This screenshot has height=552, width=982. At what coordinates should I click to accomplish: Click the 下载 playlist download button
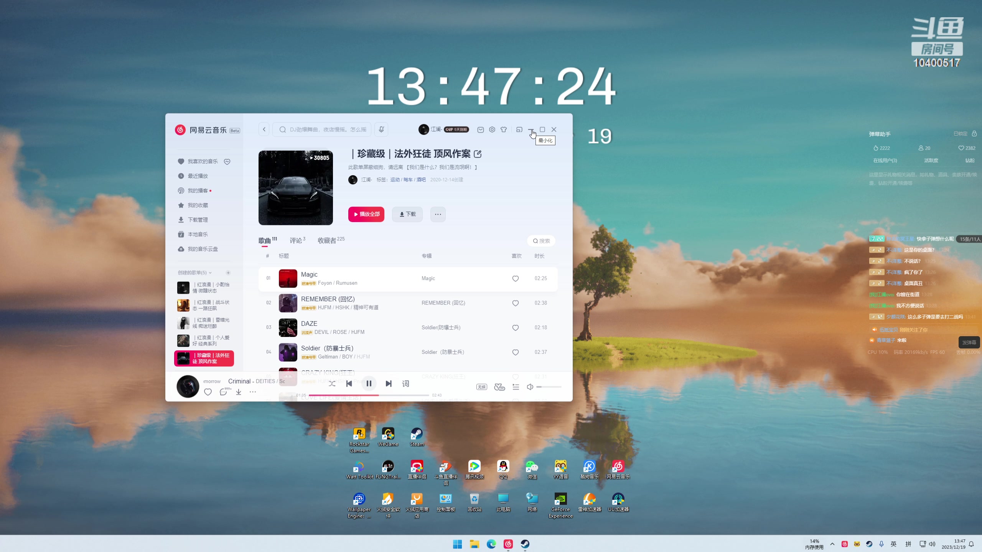tap(407, 214)
